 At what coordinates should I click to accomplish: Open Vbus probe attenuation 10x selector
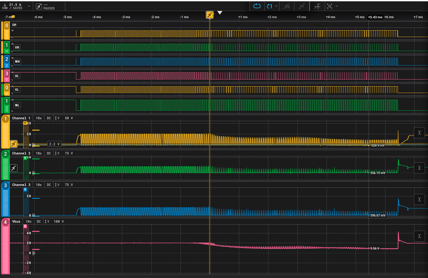point(29,221)
